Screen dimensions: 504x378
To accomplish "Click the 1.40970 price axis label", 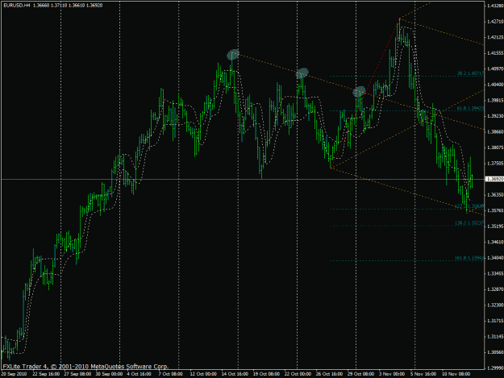I will (x=495, y=69).
